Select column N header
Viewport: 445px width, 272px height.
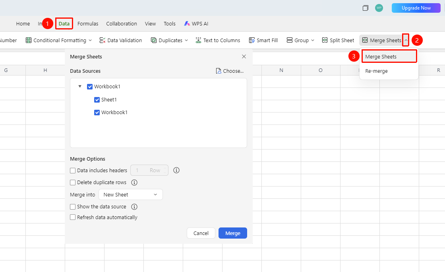pyautogui.click(x=281, y=70)
